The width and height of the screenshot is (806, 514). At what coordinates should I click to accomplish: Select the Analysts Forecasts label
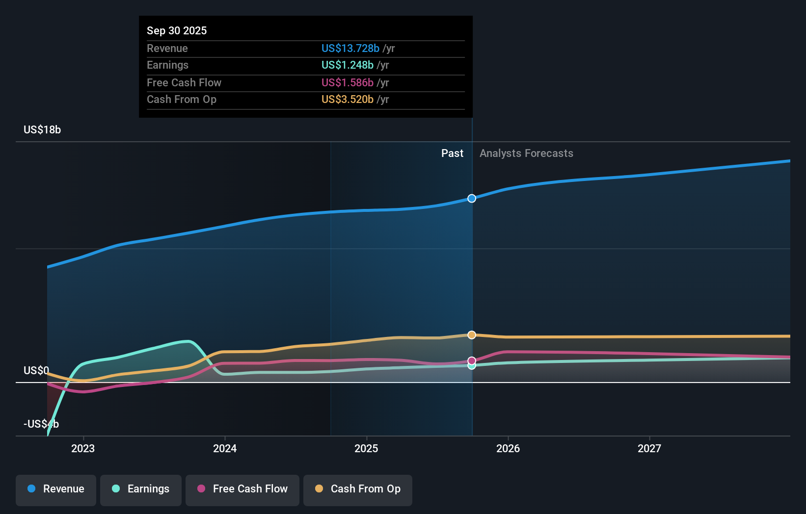[526, 153]
